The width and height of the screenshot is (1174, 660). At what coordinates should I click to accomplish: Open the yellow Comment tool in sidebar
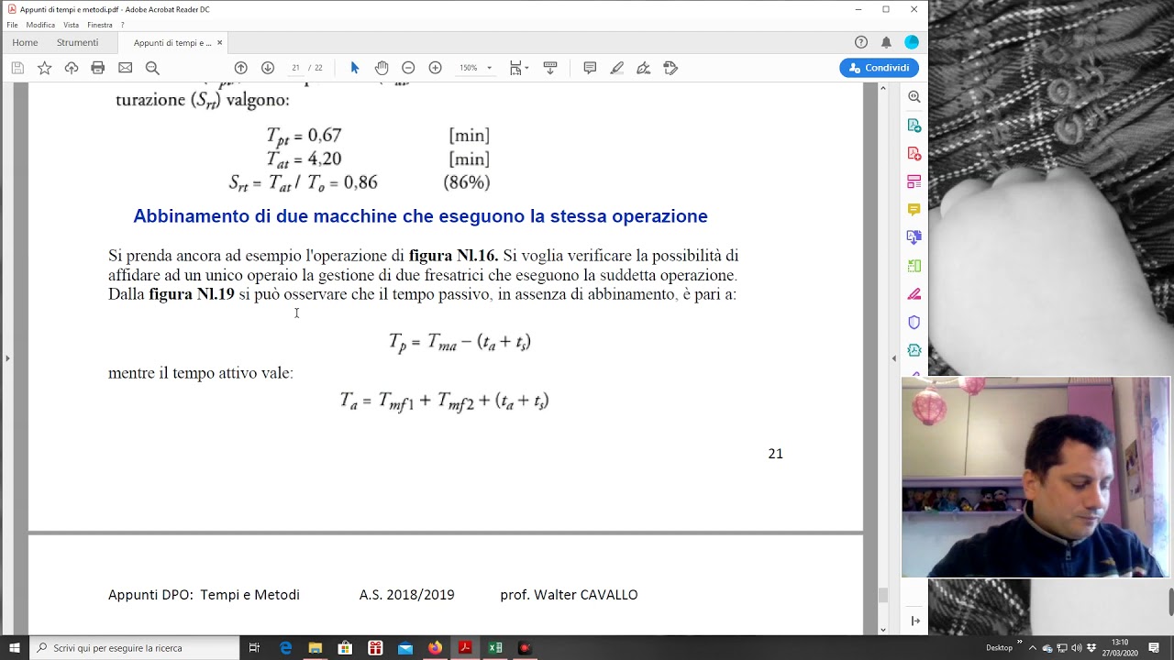(x=914, y=209)
